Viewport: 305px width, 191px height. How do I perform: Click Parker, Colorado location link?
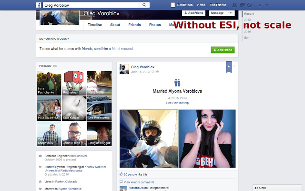tap(66, 181)
